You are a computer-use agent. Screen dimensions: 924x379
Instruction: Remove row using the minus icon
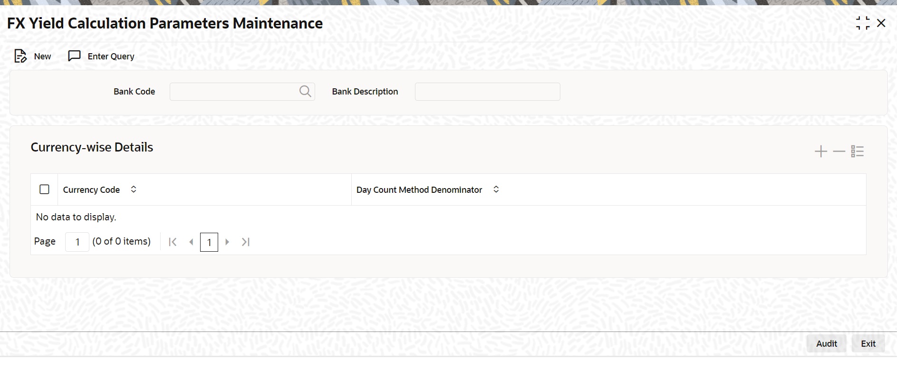[839, 152]
